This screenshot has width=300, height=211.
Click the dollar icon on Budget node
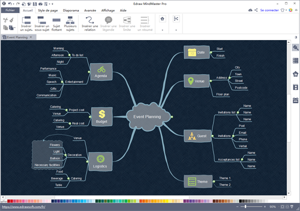pyautogui.click(x=101, y=114)
